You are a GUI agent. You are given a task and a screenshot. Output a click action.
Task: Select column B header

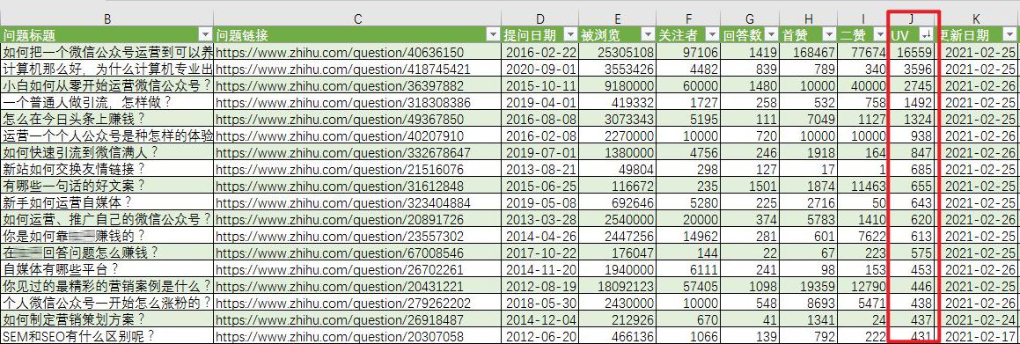pyautogui.click(x=106, y=19)
